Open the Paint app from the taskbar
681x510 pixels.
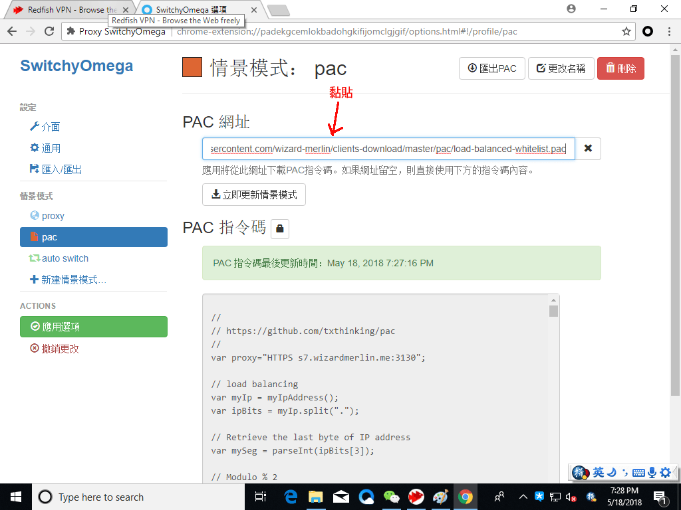point(441,497)
